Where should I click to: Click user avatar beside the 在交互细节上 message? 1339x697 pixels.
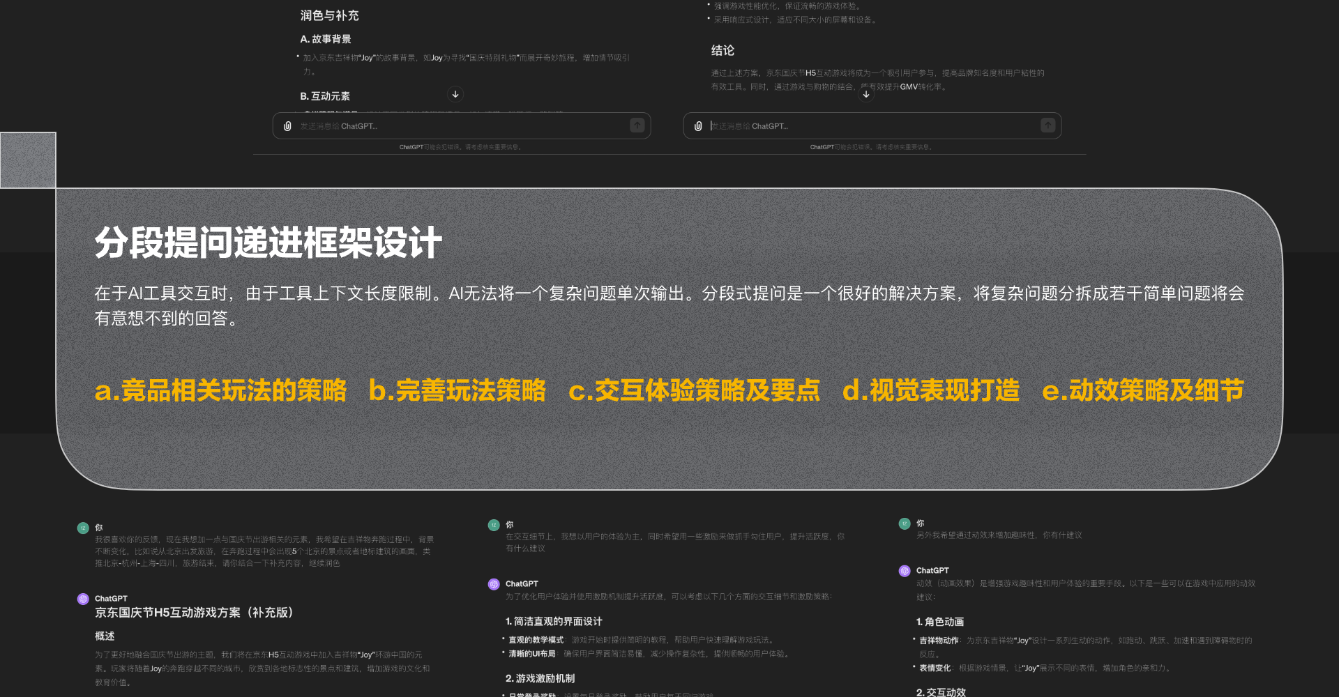[x=494, y=525]
